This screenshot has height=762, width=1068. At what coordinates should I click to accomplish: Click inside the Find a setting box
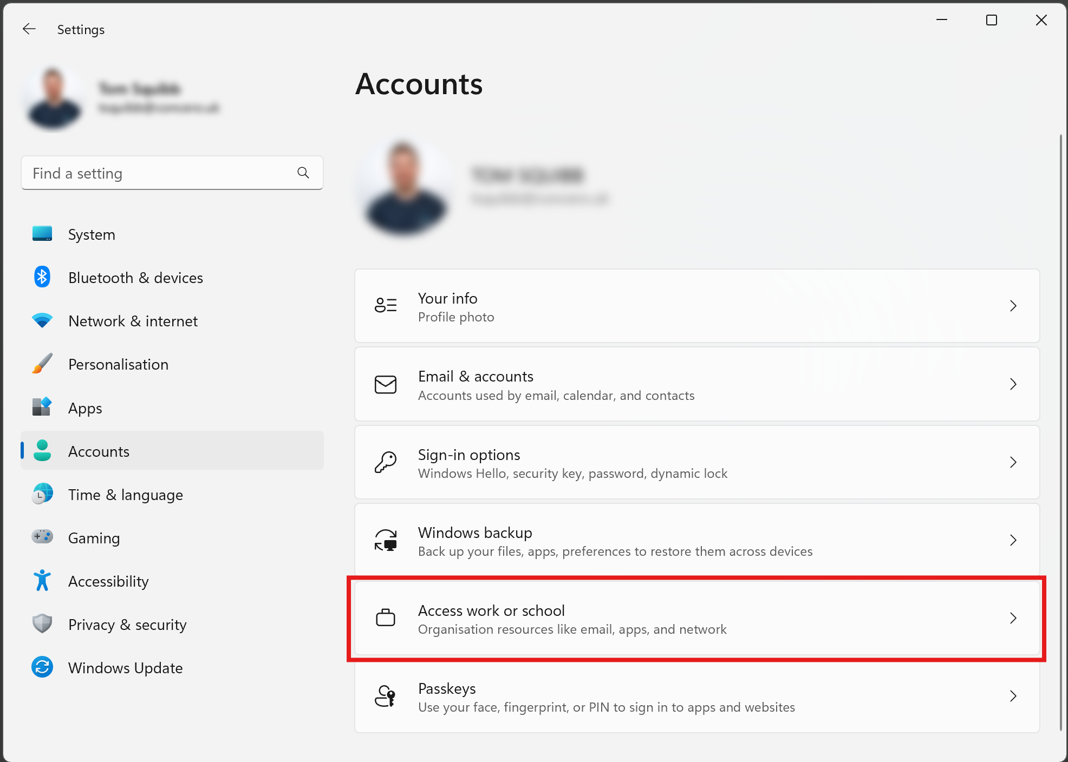pos(157,173)
